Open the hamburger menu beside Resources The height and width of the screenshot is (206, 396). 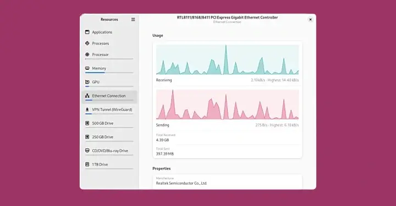tap(133, 19)
